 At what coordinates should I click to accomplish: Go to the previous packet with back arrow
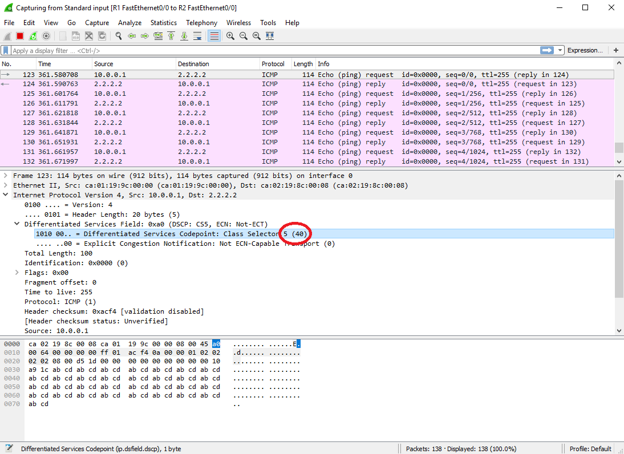tap(131, 35)
